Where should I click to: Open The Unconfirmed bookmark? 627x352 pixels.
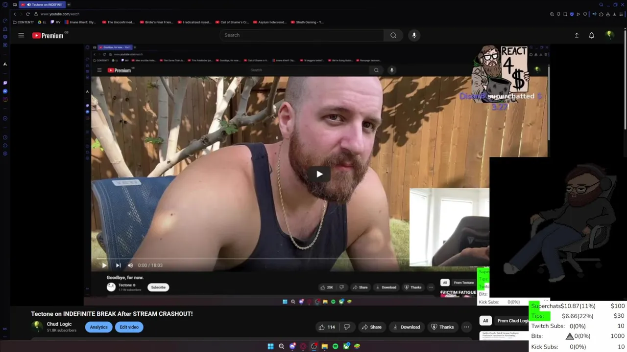tap(119, 22)
